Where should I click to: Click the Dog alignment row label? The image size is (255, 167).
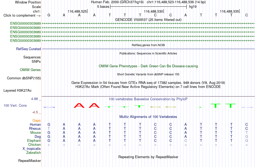click(x=38, y=137)
